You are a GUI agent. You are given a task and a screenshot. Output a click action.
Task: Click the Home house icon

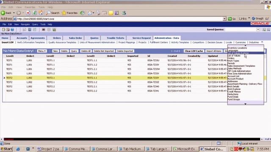[x=41, y=13]
